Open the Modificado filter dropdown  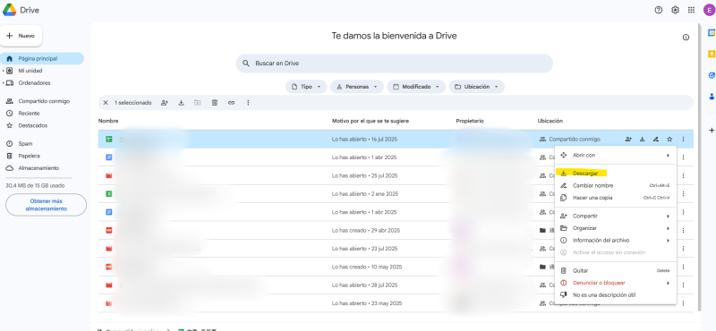[x=416, y=87]
